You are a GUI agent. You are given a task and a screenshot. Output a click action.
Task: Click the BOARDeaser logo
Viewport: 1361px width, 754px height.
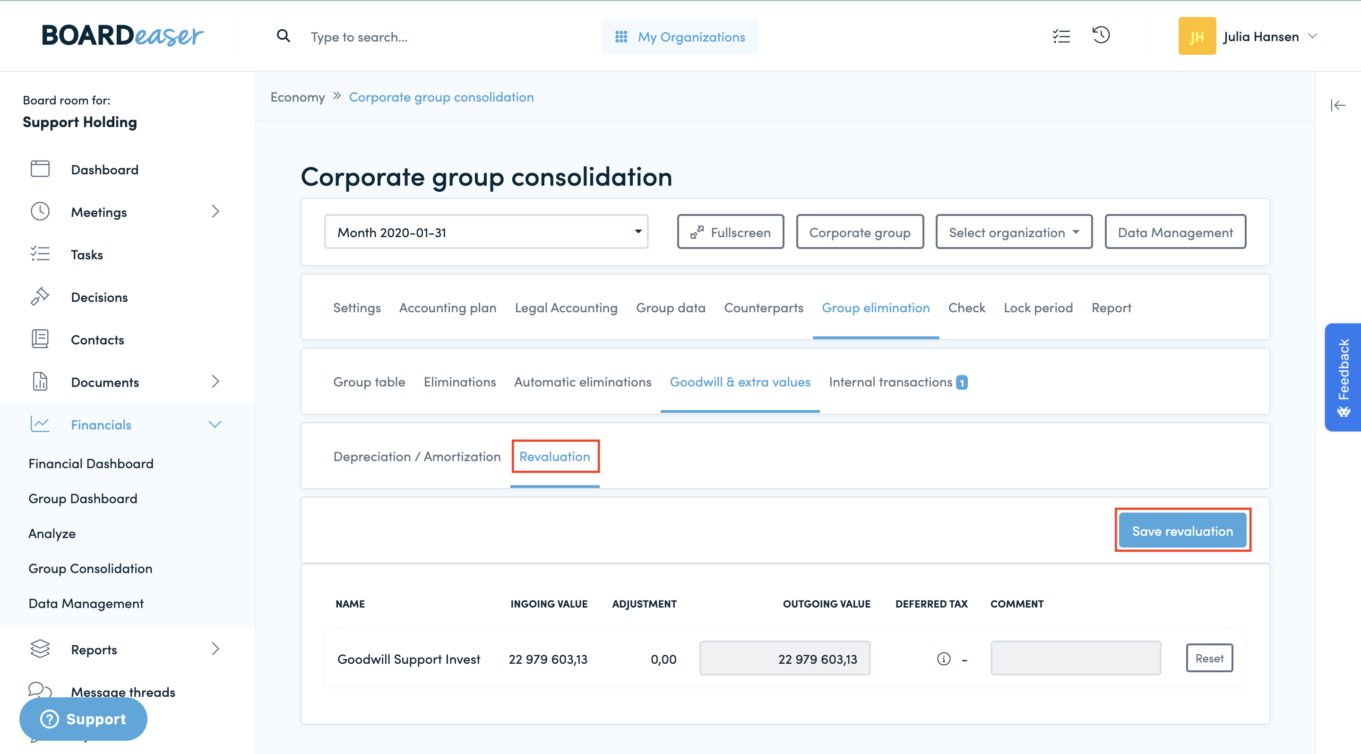[x=122, y=36]
